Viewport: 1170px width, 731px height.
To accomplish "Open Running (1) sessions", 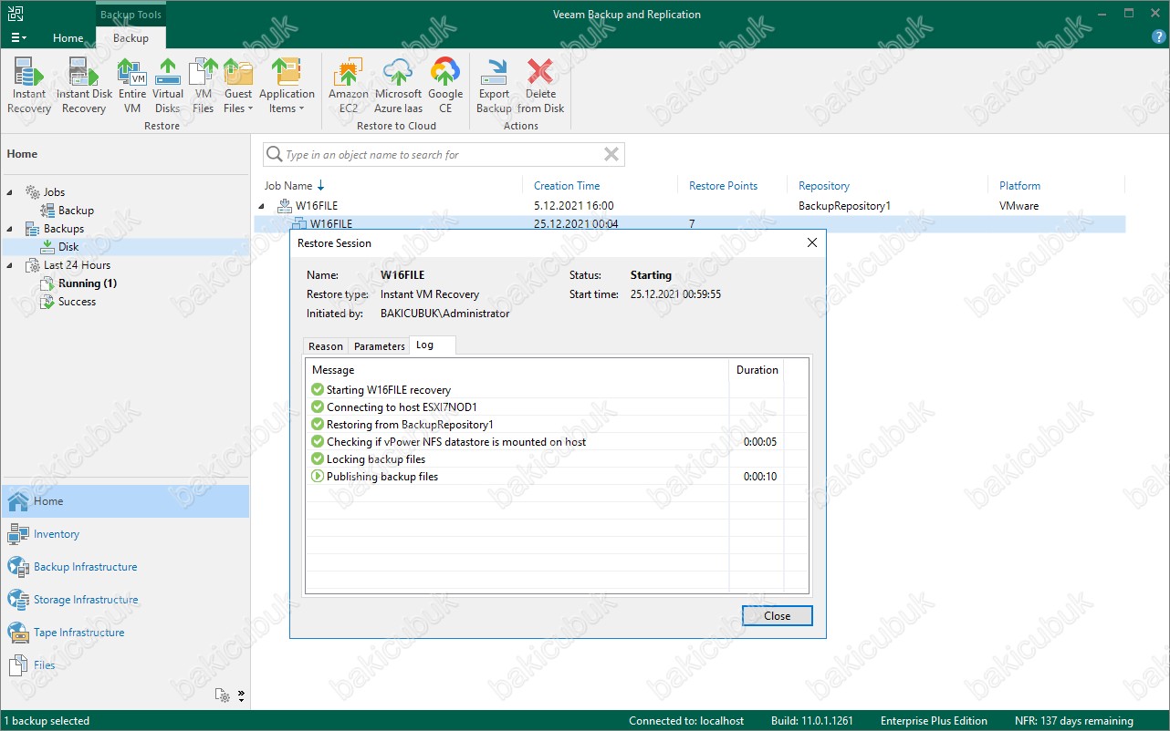I will point(87,283).
